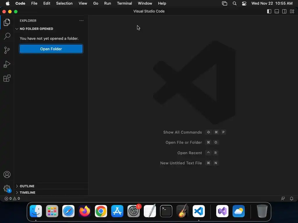
Task: Open purple Visual Studio icon in dock
Action: (222, 211)
